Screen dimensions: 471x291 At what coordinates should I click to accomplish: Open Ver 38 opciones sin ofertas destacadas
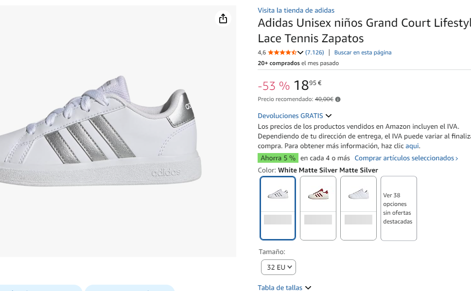[x=399, y=208]
